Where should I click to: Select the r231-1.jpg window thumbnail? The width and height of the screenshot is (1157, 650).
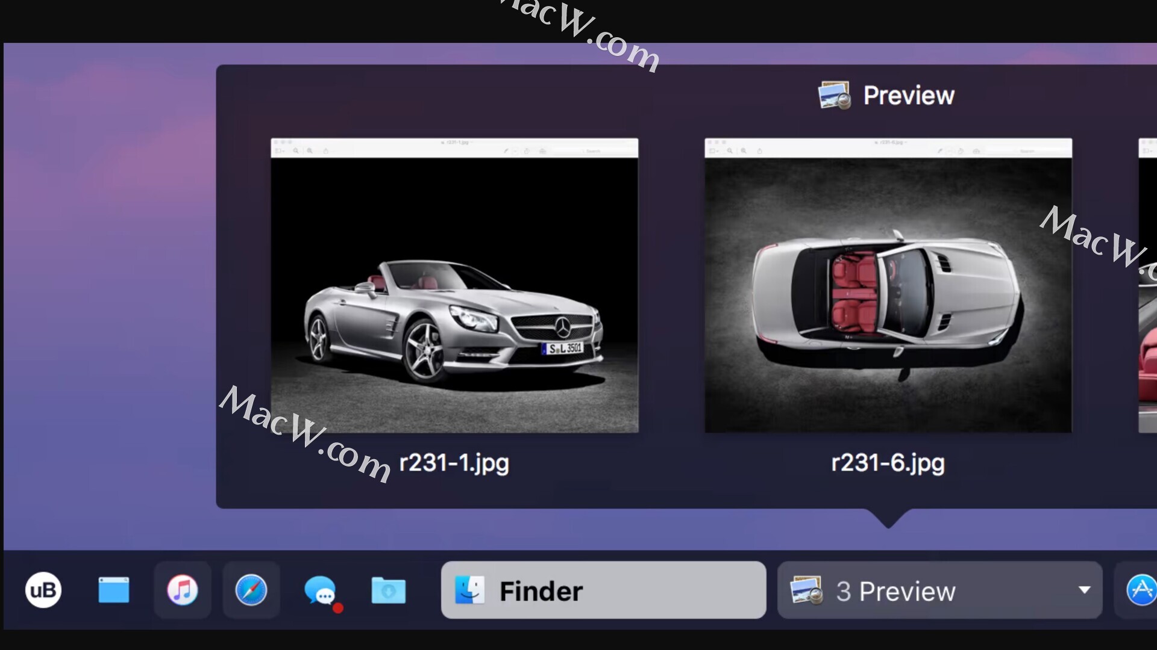click(x=454, y=285)
